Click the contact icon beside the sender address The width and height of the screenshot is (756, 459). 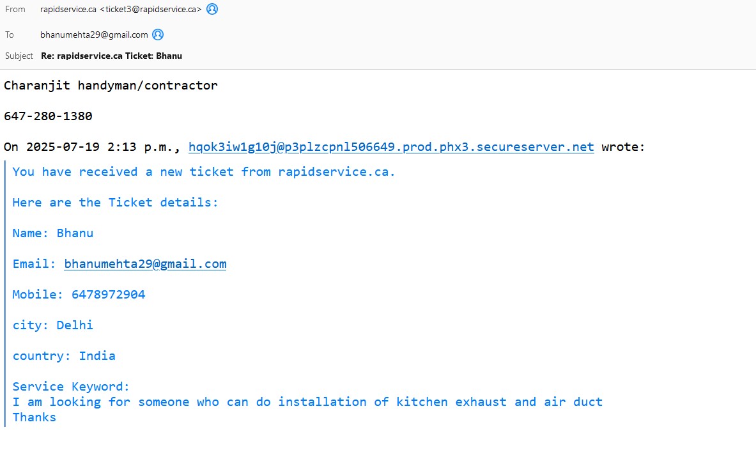tap(212, 9)
